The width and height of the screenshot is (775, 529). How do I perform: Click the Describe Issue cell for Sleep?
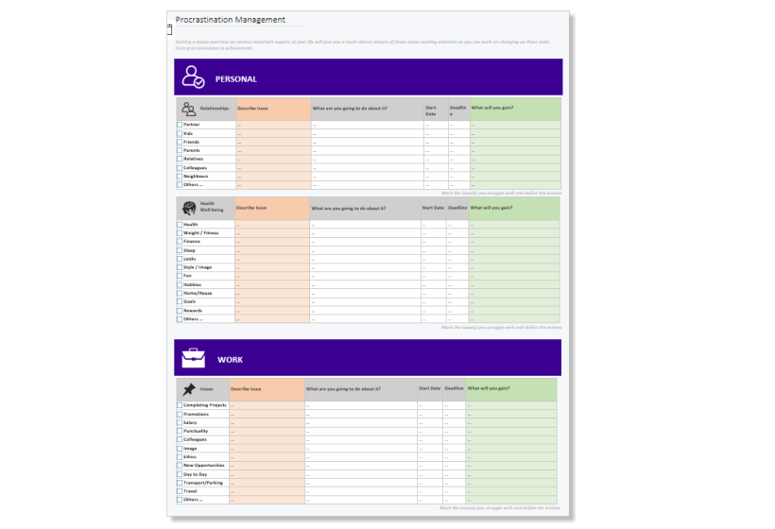tap(272, 250)
